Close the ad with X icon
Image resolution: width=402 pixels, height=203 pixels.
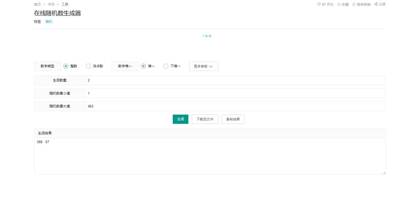click(x=210, y=36)
